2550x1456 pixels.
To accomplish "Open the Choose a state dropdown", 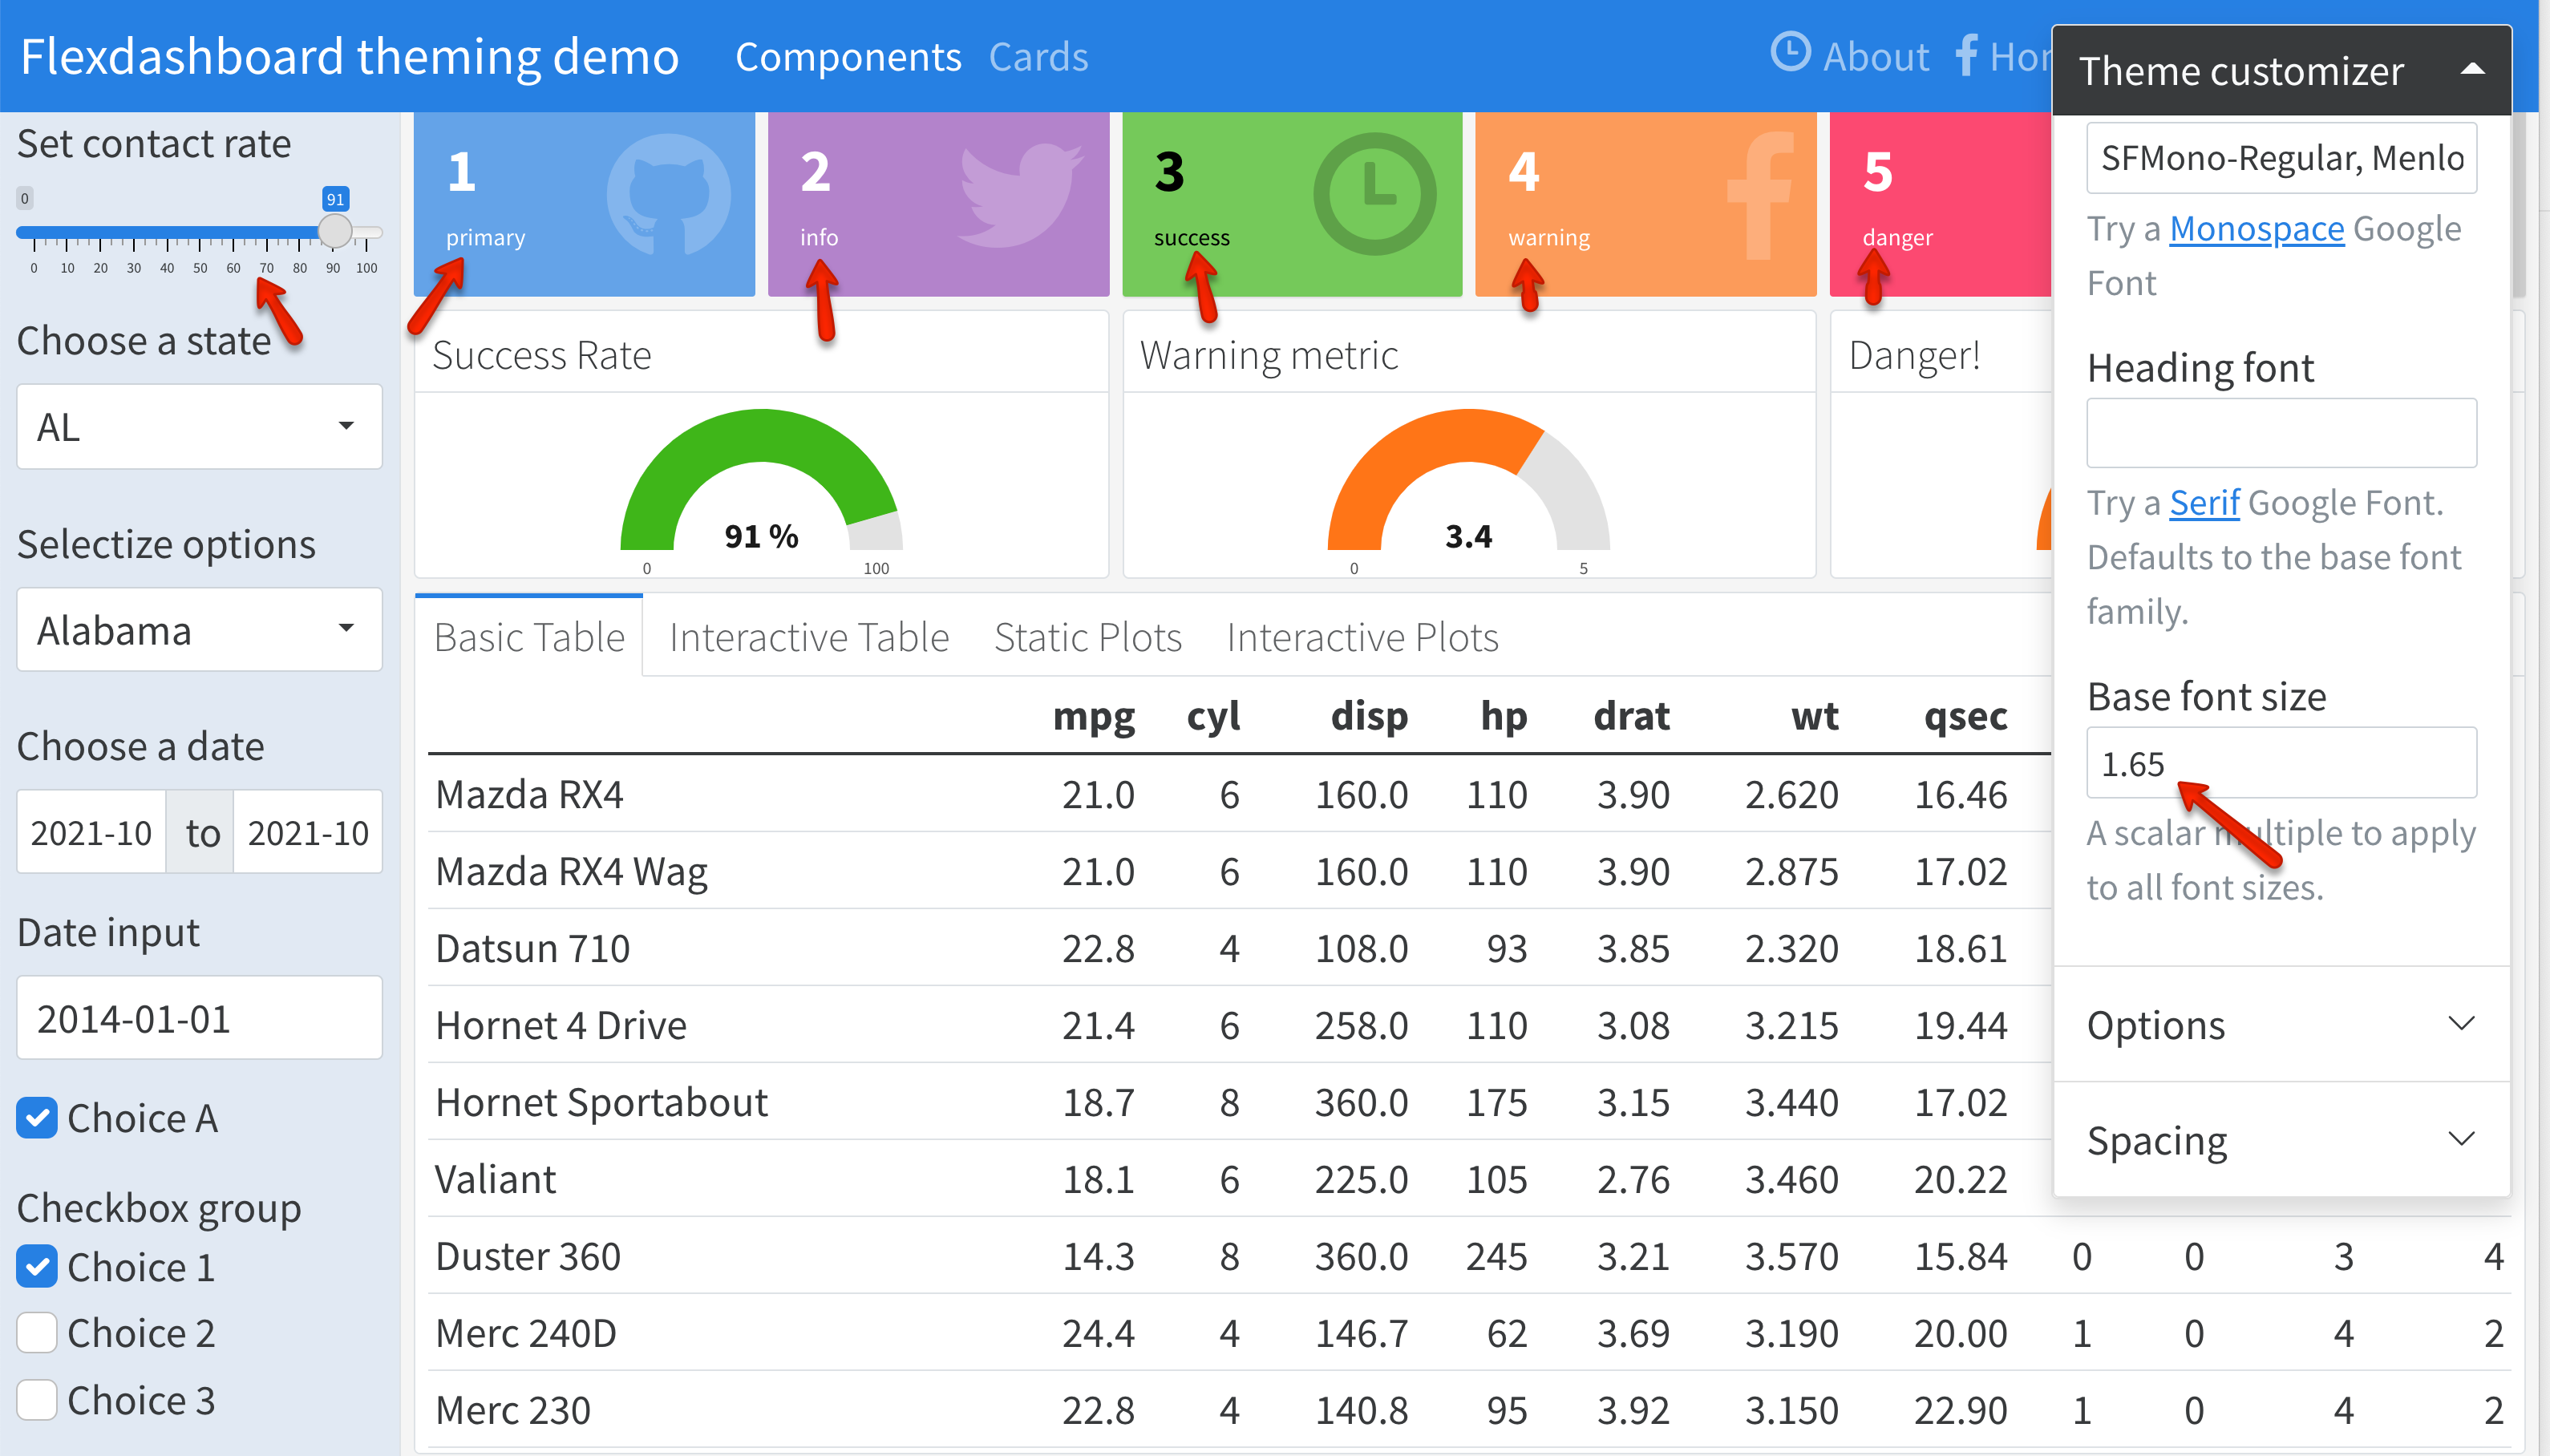I will pyautogui.click(x=199, y=427).
